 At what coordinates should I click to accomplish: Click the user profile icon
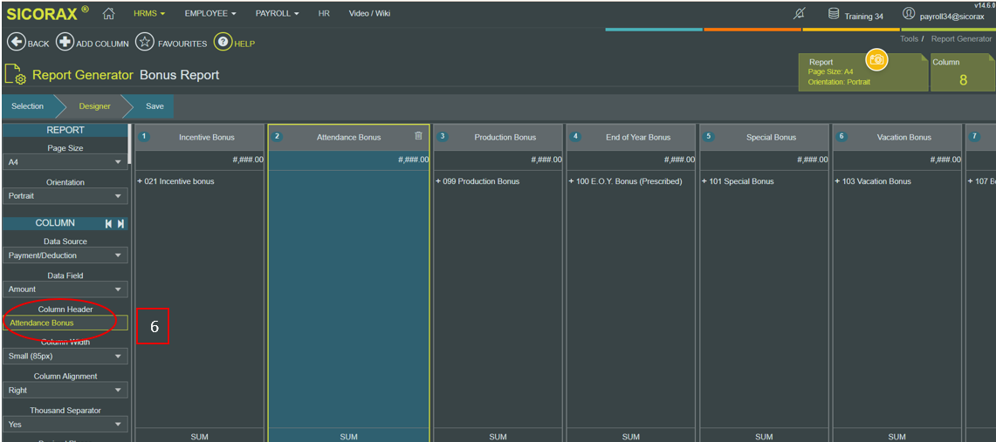point(909,14)
